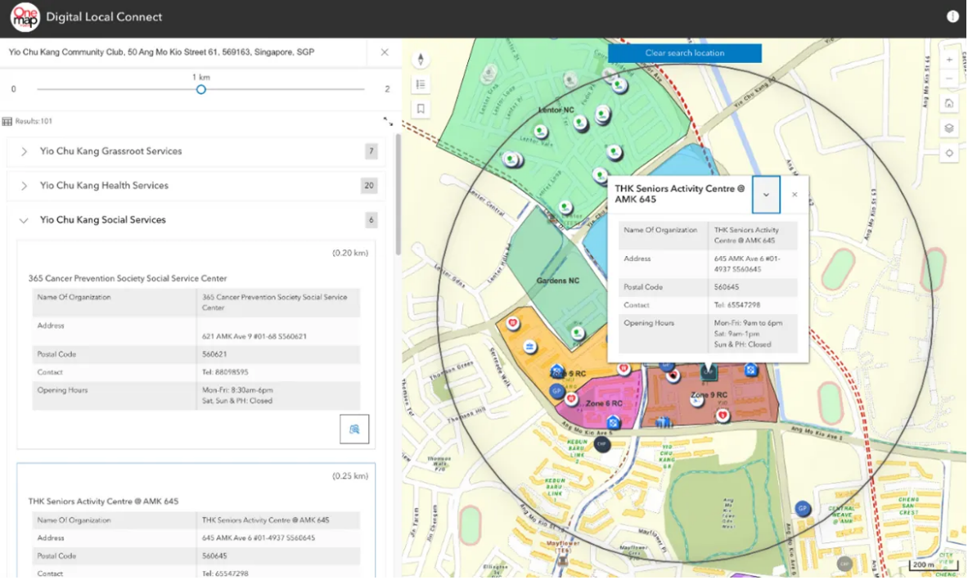Select THK Seniors Activity Centre result card title
This screenshot has width=968, height=580.
(x=103, y=501)
